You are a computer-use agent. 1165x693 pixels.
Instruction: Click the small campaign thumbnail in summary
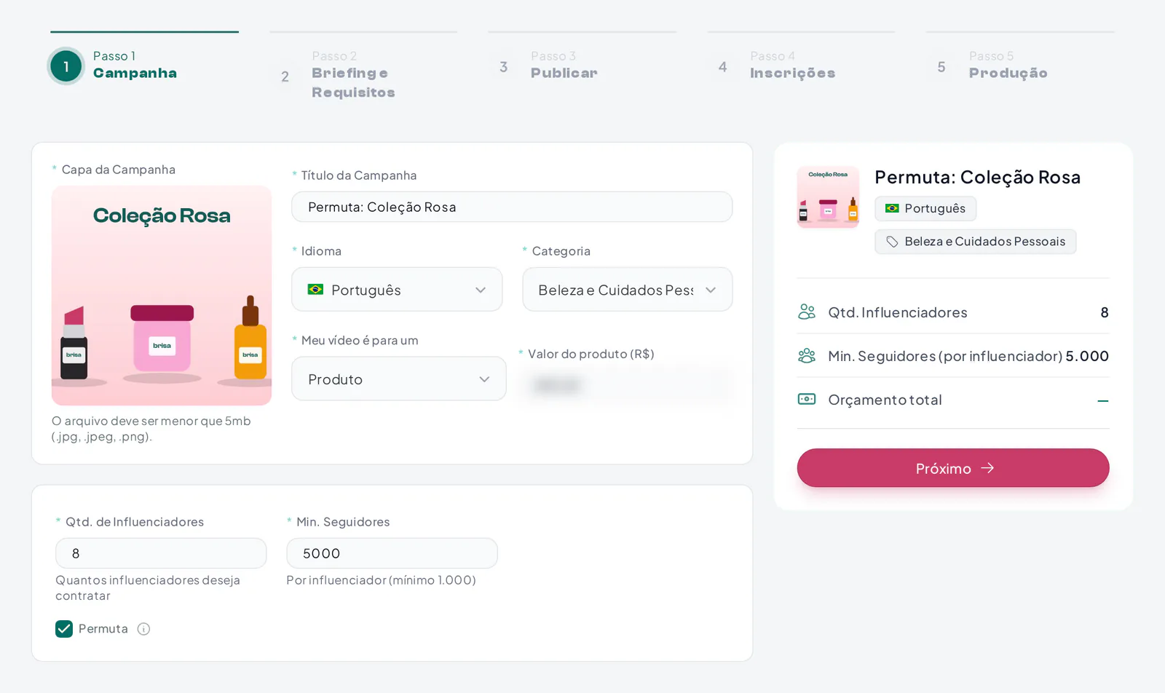(828, 197)
